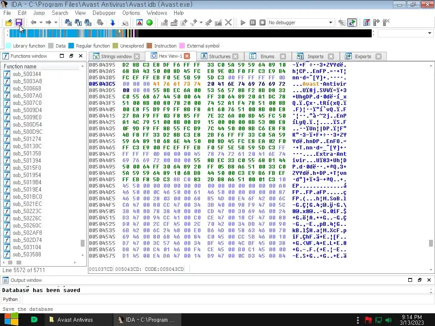Click the Search byte sequence binoculars icon
The image size is (435, 326).
click(88, 22)
